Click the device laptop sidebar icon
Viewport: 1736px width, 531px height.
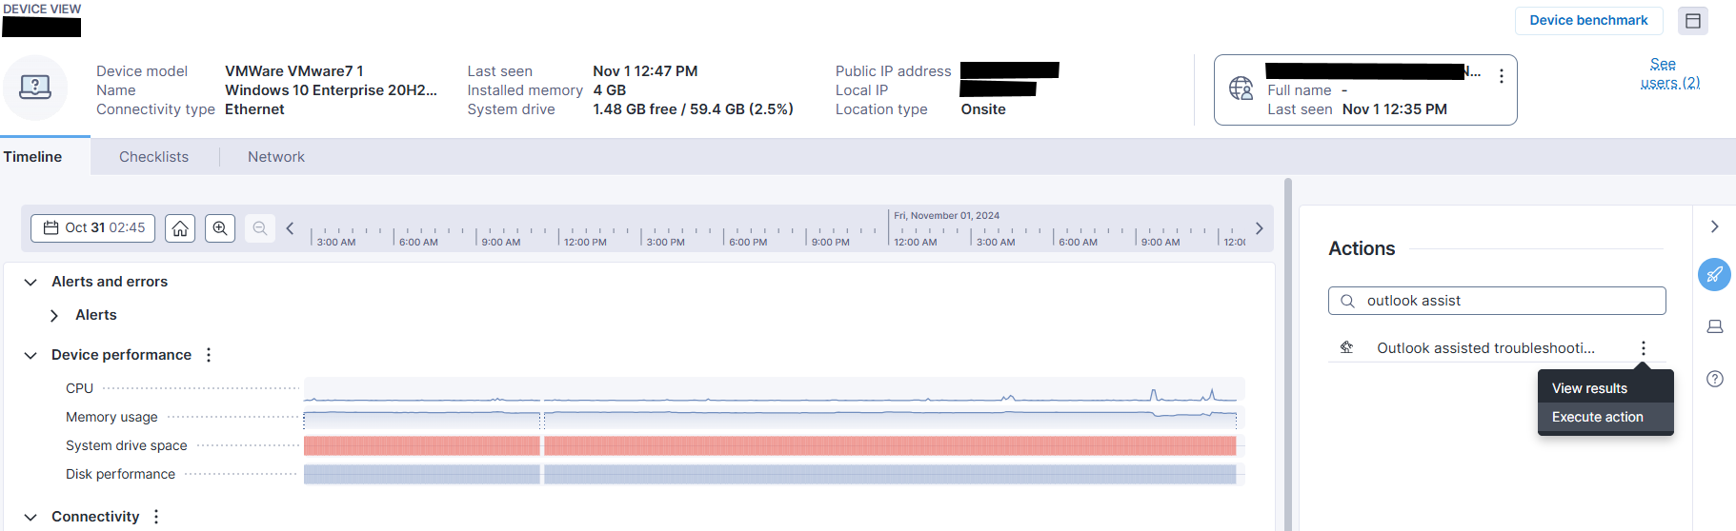point(1714,326)
